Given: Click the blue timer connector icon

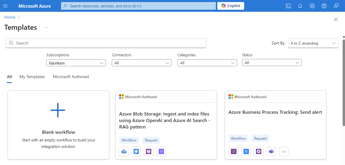Looking at the screenshot, I should tap(246, 151).
